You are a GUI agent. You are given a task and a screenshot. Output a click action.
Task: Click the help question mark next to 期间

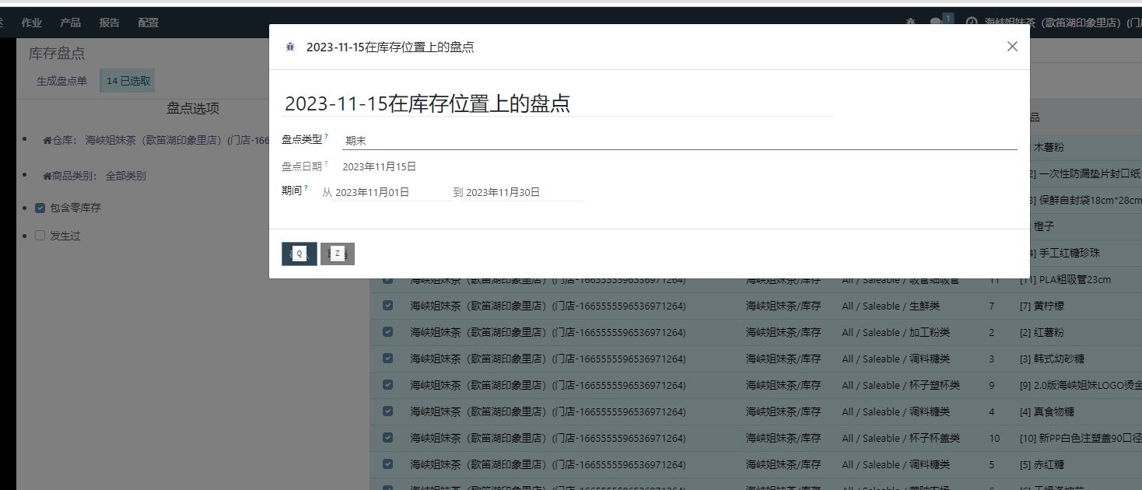click(x=307, y=188)
